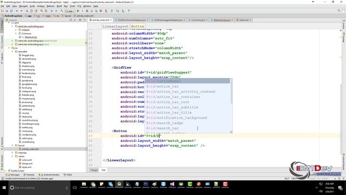Select @id/notification_background suggestion
This screenshot has width=346, height=195.
coord(188,118)
